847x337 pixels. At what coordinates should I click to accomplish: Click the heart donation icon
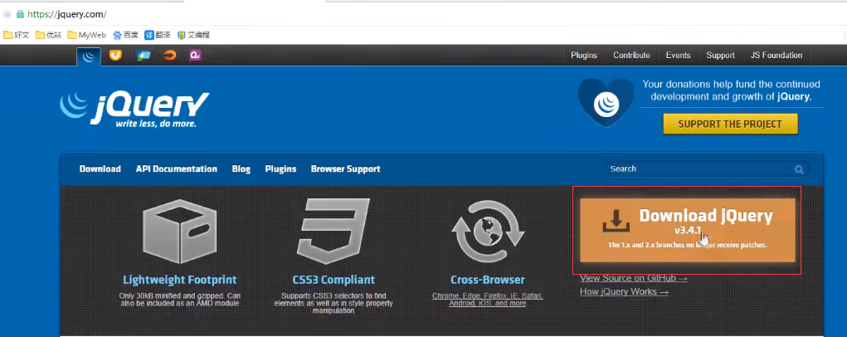click(x=606, y=103)
